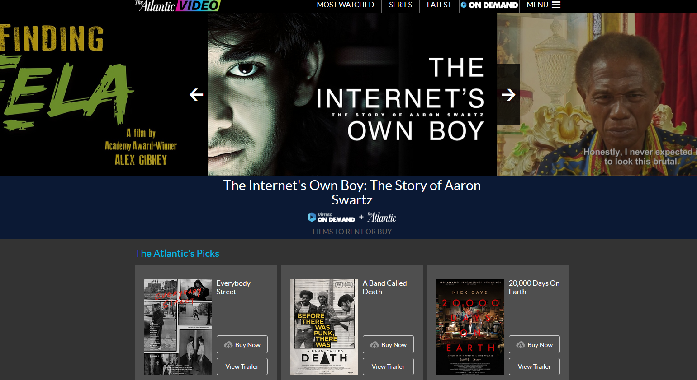The height and width of the screenshot is (380, 697).
Task: Buy Everybody Street now
Action: tap(242, 345)
